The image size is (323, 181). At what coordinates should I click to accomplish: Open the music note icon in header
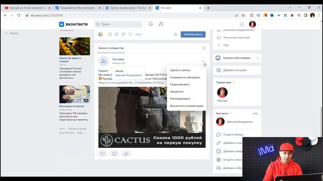[x=160, y=24]
